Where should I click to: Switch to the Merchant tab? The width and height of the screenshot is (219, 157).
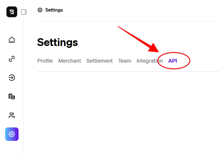(70, 61)
